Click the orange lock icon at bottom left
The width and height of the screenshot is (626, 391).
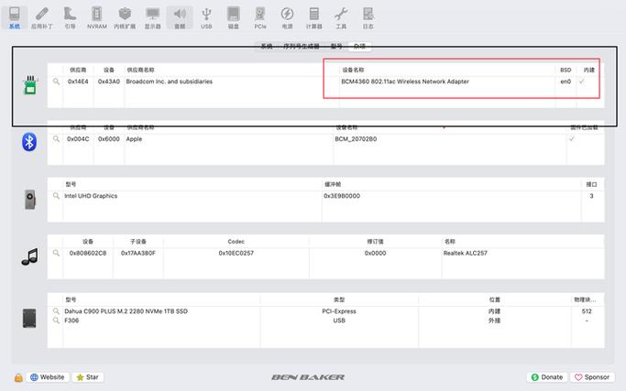click(18, 377)
